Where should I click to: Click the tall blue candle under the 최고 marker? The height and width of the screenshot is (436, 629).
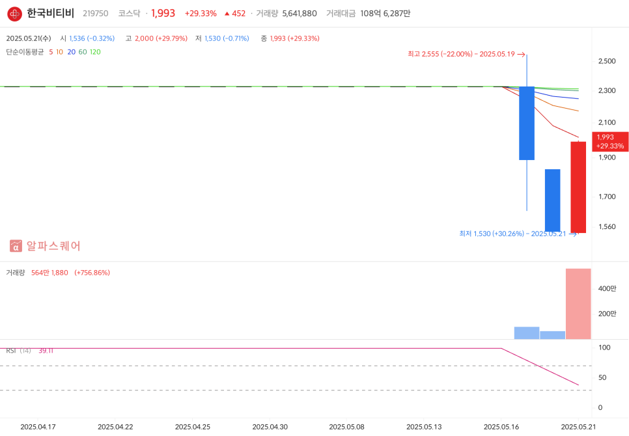527,124
